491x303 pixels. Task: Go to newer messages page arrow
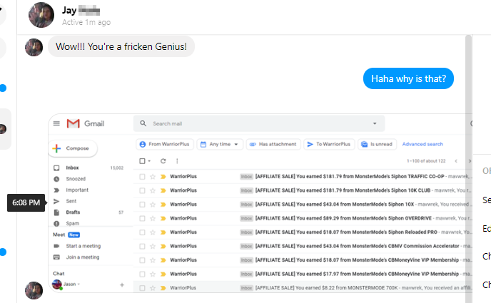(x=456, y=161)
